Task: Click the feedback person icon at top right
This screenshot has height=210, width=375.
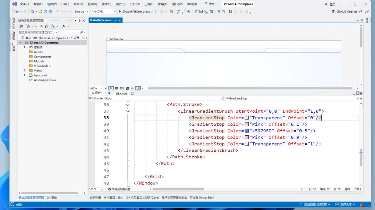Action: (366, 12)
